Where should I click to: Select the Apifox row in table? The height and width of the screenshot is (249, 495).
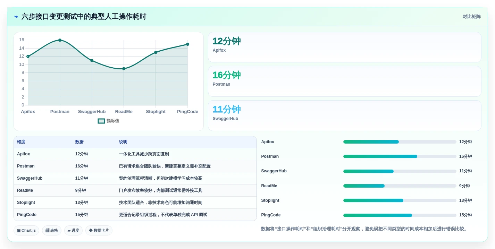click(135, 154)
